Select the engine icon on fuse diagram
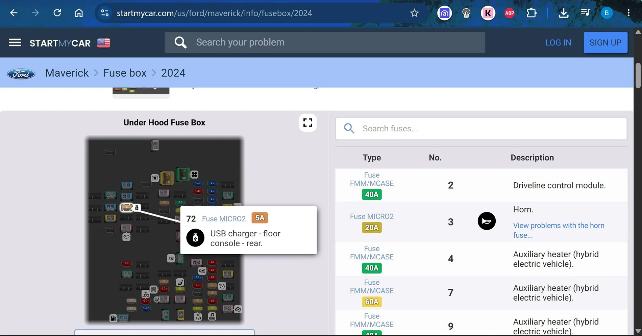The image size is (642, 336). coord(238,309)
